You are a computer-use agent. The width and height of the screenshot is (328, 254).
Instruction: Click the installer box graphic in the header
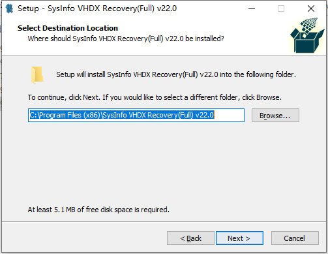coord(307,35)
